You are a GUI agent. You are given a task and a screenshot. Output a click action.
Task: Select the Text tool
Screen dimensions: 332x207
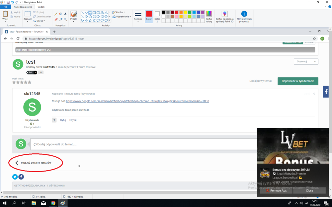[65, 14]
